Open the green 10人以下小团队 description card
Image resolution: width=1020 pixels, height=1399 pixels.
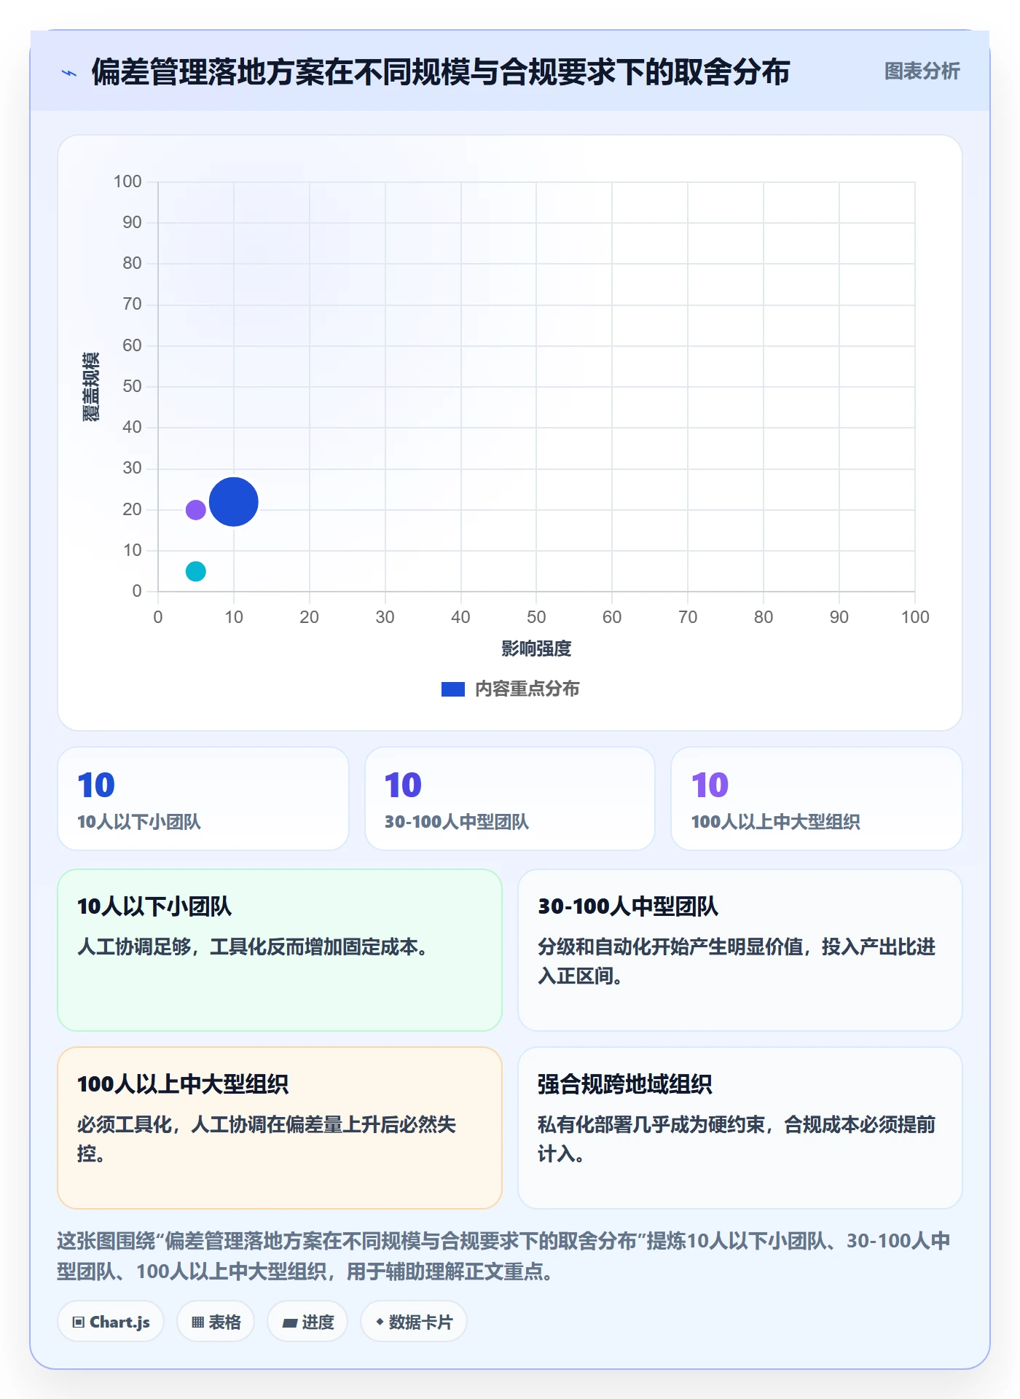tap(280, 950)
